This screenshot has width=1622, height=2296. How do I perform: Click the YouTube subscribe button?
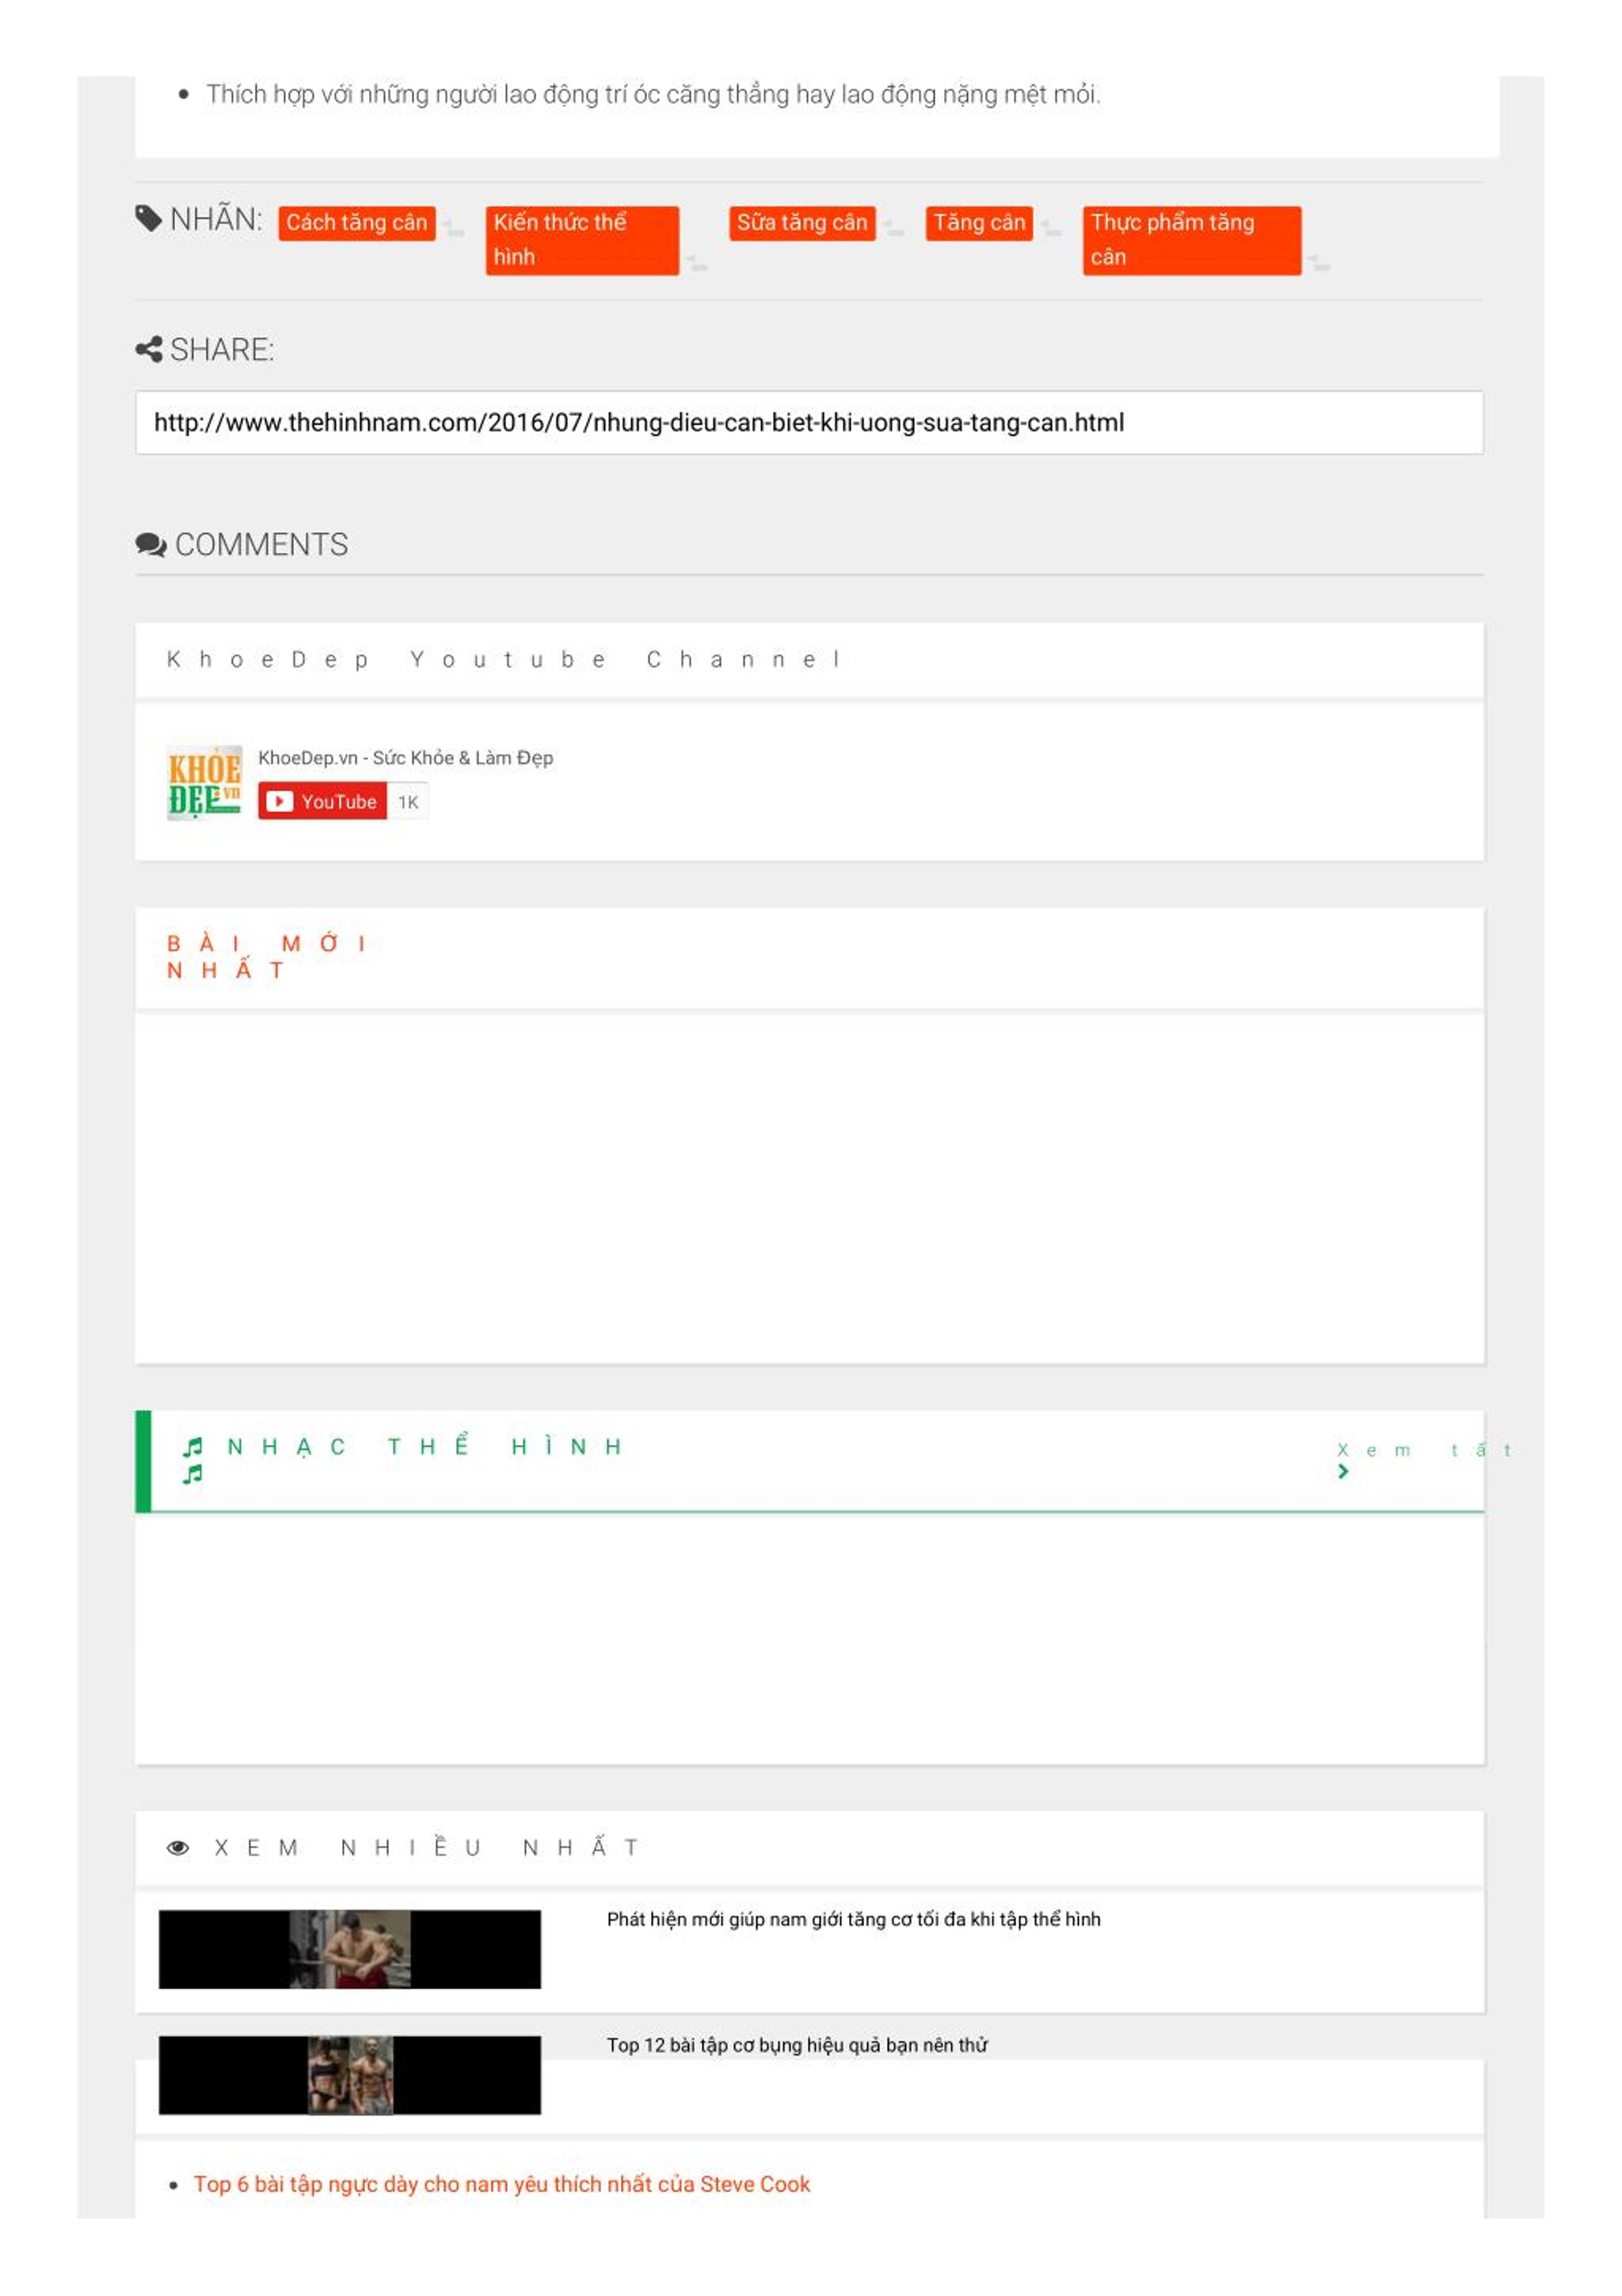[x=322, y=801]
